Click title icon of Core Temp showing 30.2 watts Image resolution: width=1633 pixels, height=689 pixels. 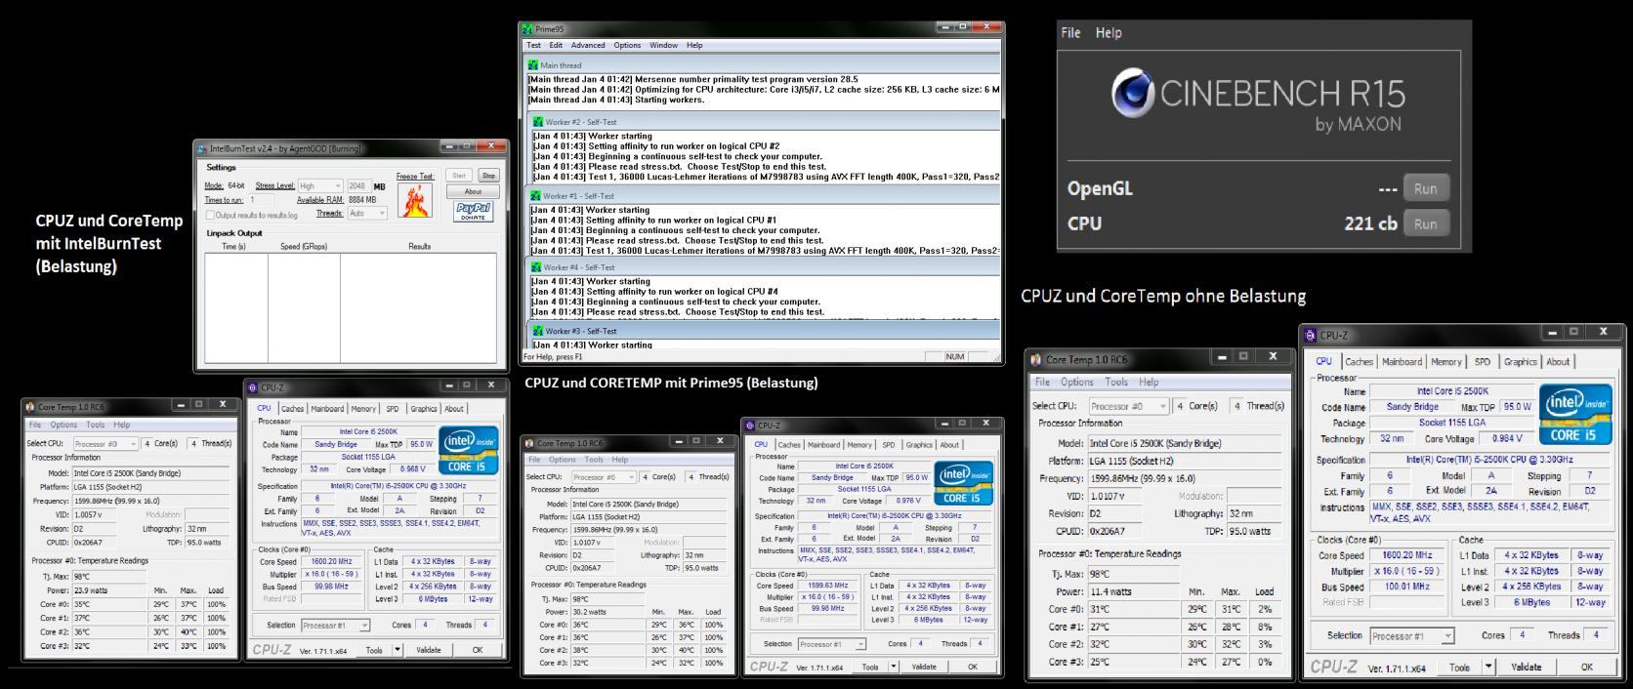[x=529, y=443]
